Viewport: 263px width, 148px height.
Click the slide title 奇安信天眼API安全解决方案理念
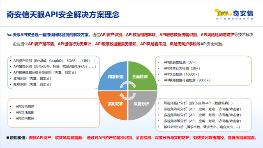point(63,15)
